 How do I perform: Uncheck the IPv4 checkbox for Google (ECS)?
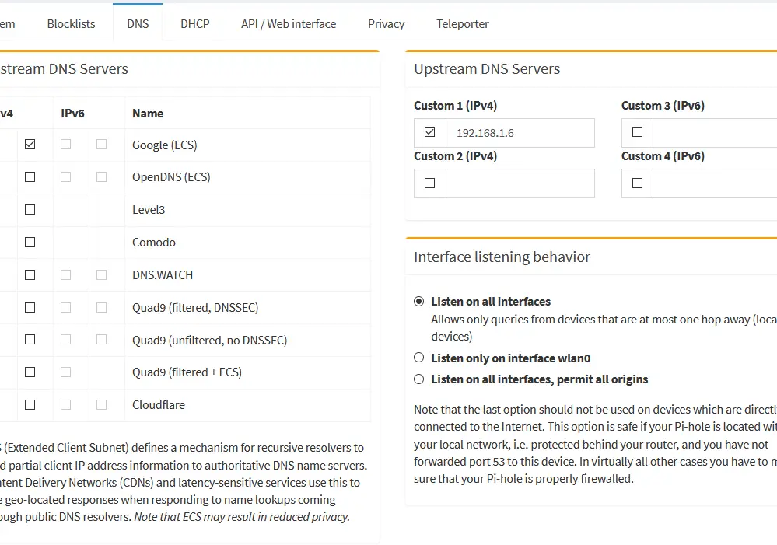30,144
